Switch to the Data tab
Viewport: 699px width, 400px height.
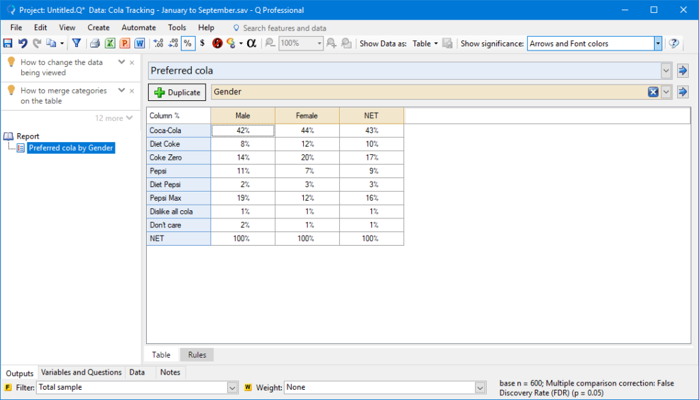[x=137, y=372]
